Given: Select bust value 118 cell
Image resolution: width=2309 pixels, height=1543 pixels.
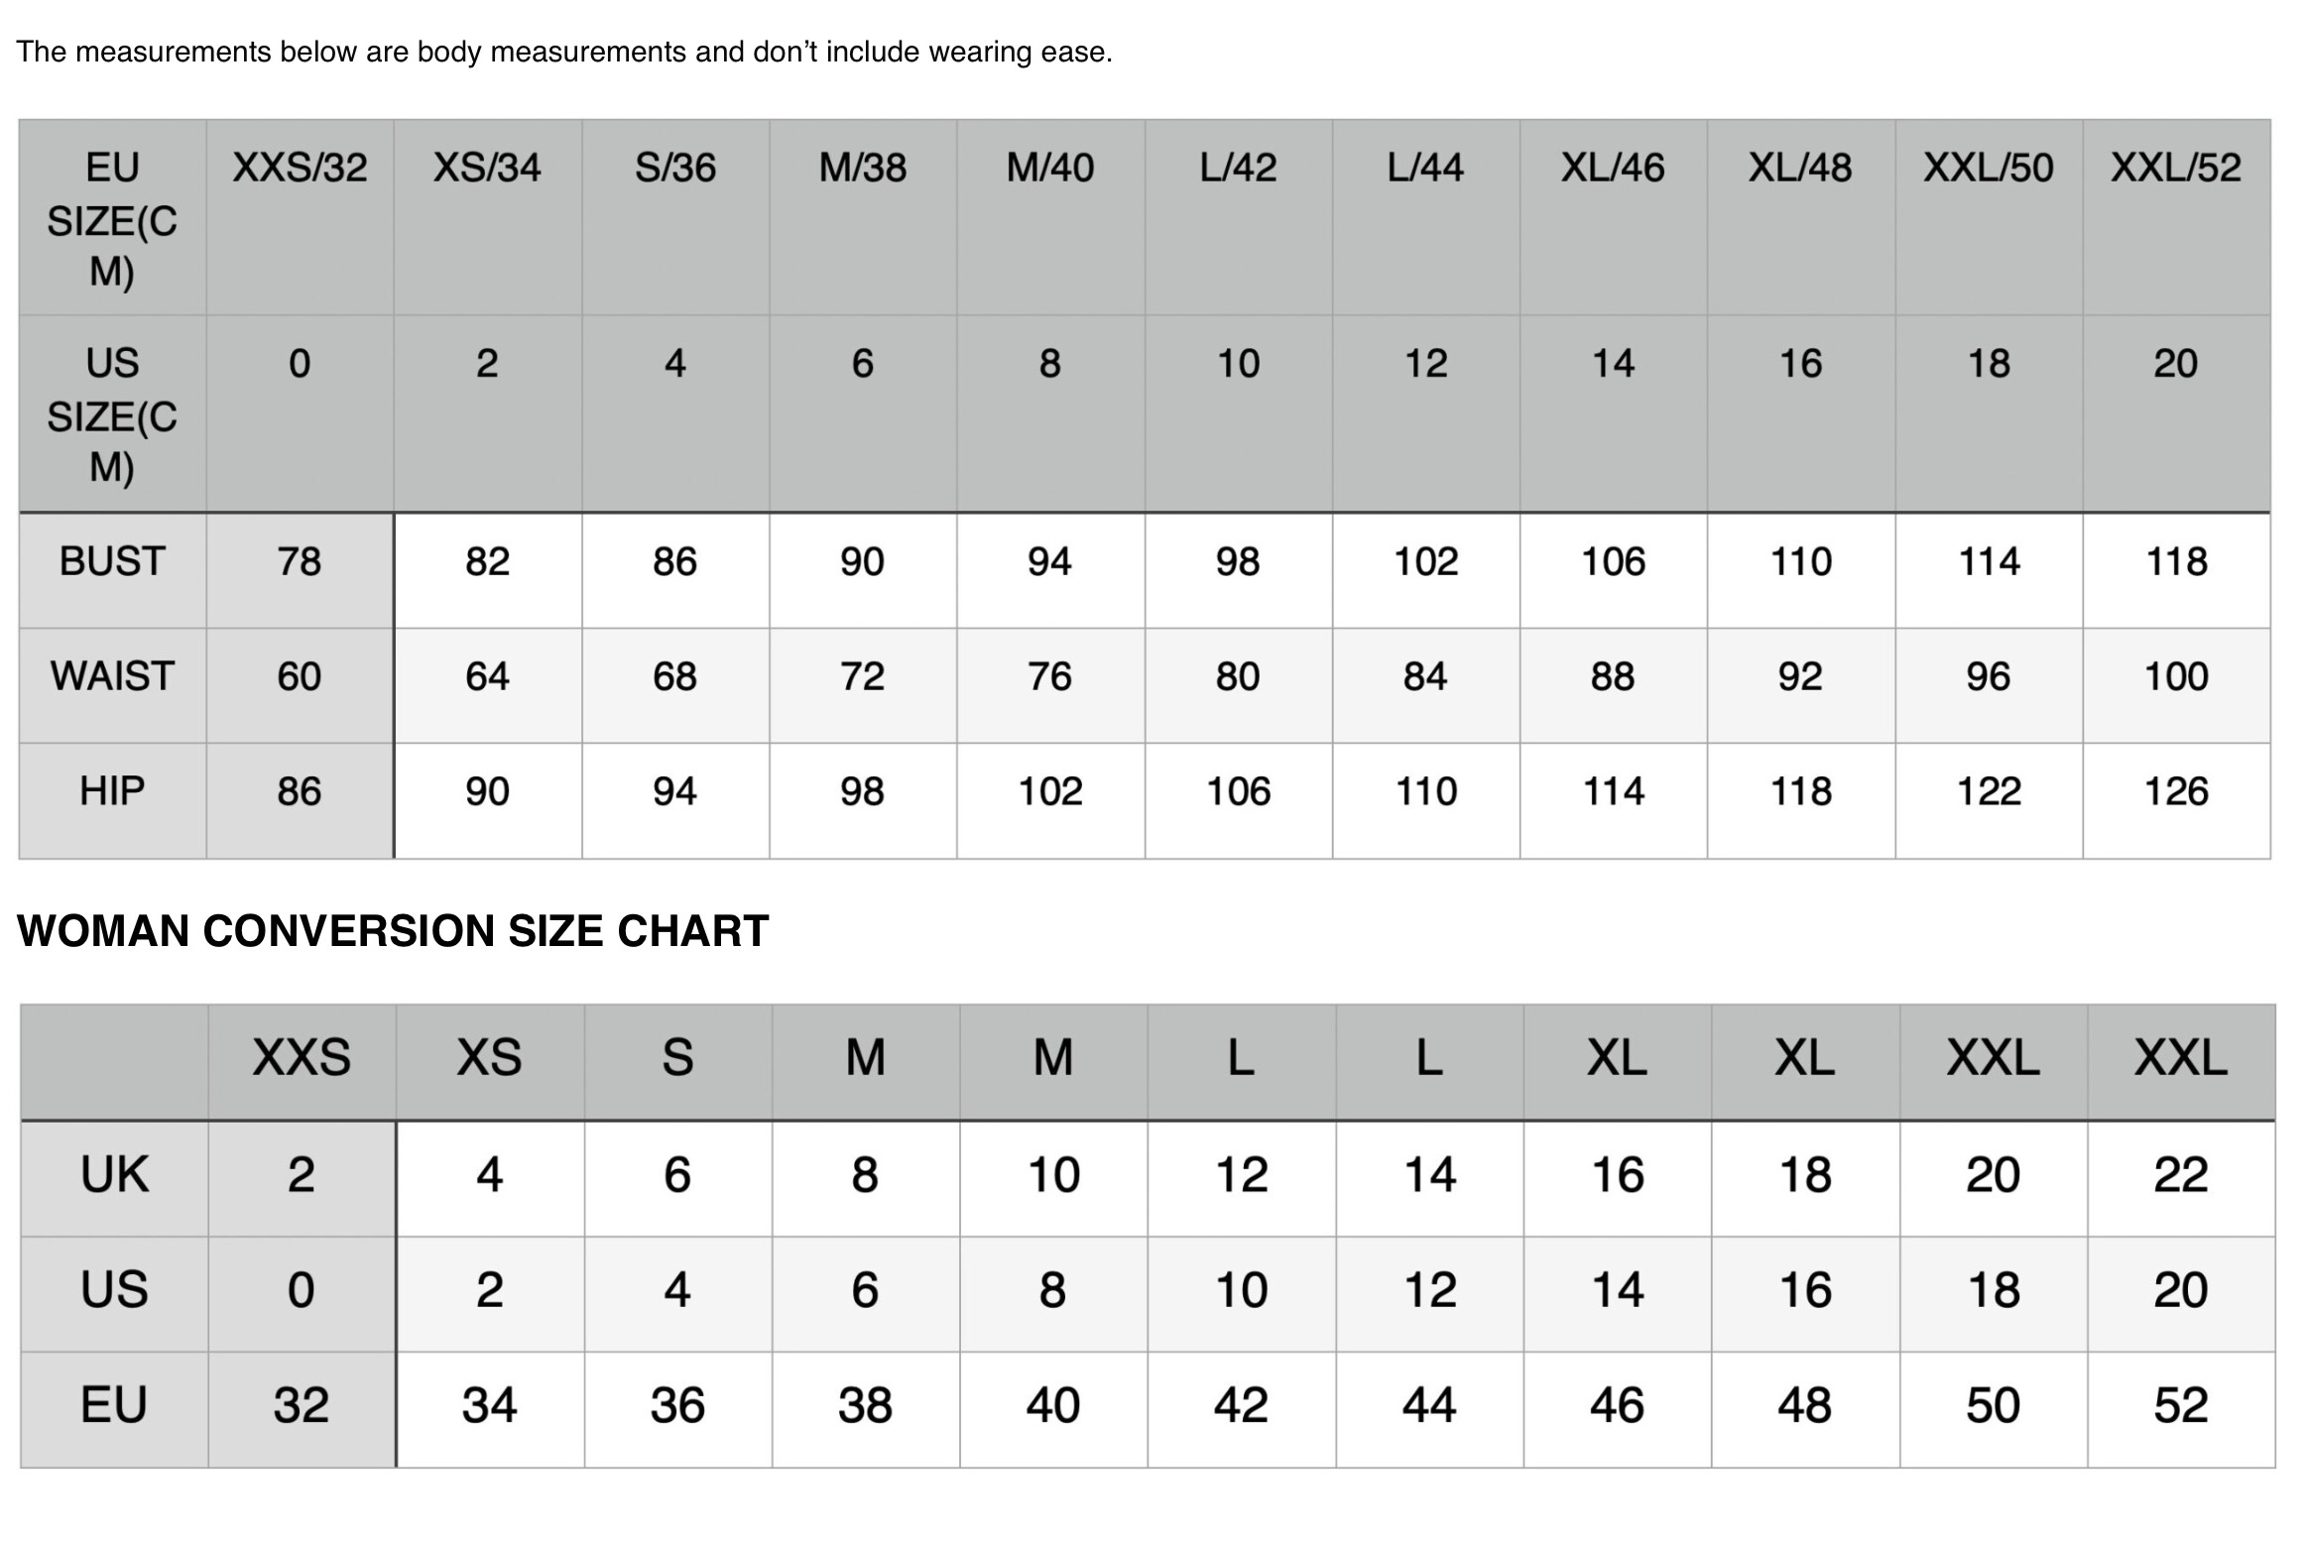Looking at the screenshot, I should tap(2176, 562).
